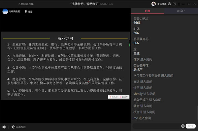Click 惜王 进入房间 notification
The height and width of the screenshot is (131, 198).
[x=143, y=88]
